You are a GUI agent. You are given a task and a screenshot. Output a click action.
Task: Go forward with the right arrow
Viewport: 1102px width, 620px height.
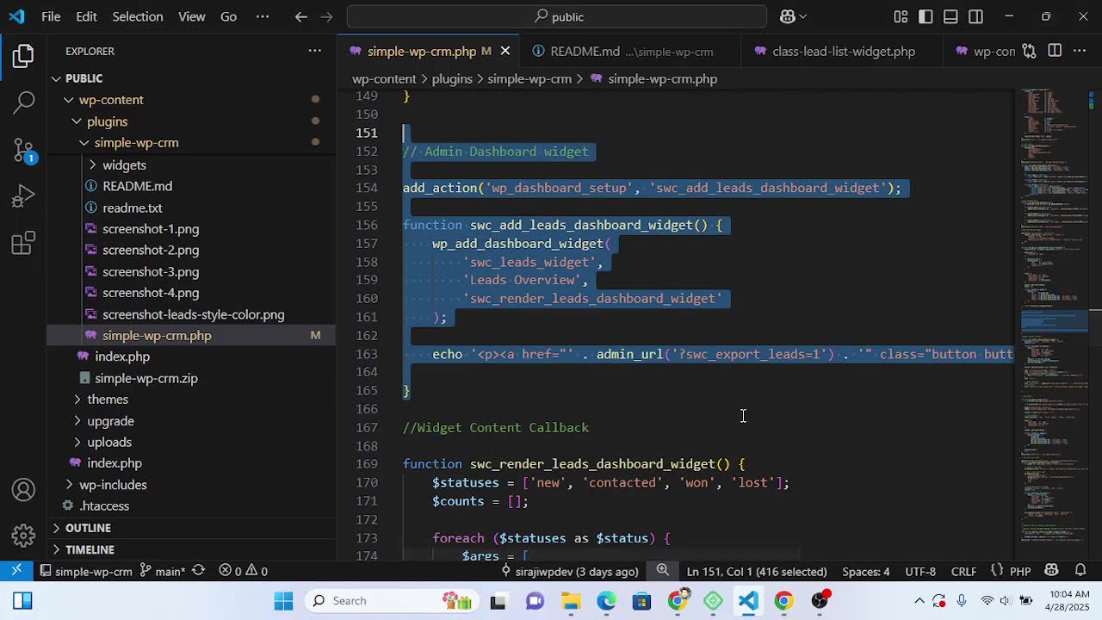pos(326,16)
